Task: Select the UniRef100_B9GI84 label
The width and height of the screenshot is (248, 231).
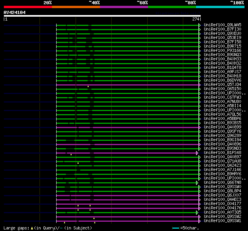Action: pyautogui.click(x=222, y=140)
